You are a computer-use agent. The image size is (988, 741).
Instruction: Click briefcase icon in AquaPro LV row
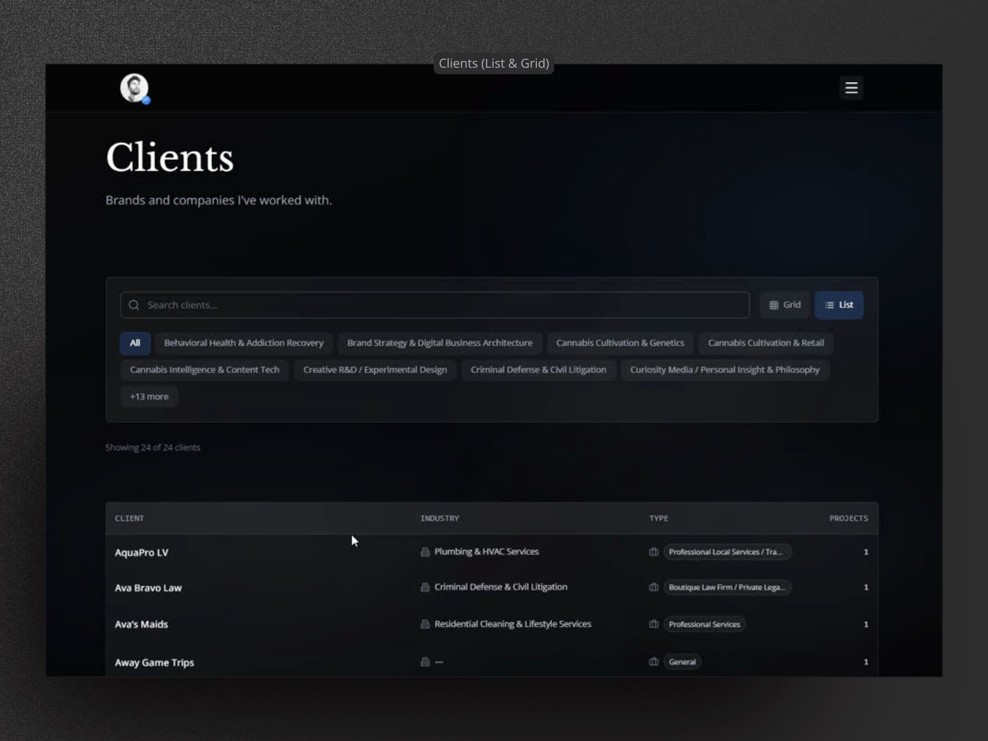pos(654,552)
